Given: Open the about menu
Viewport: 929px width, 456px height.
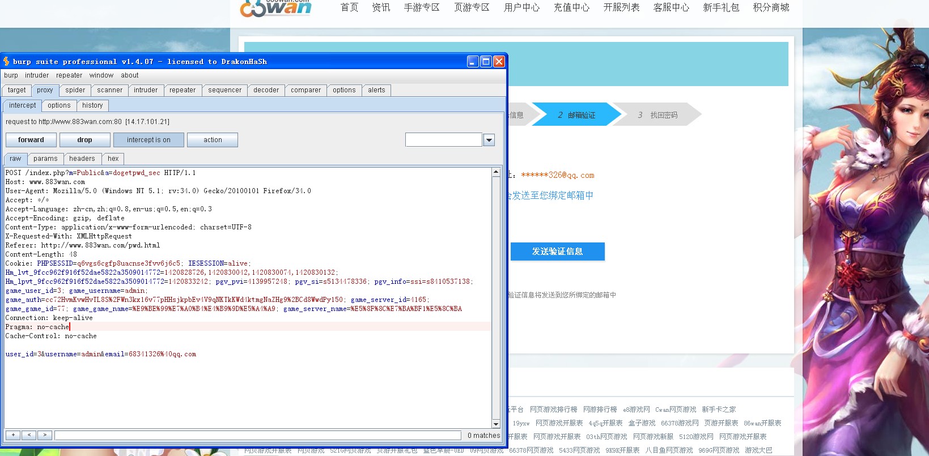Looking at the screenshot, I should [x=130, y=75].
